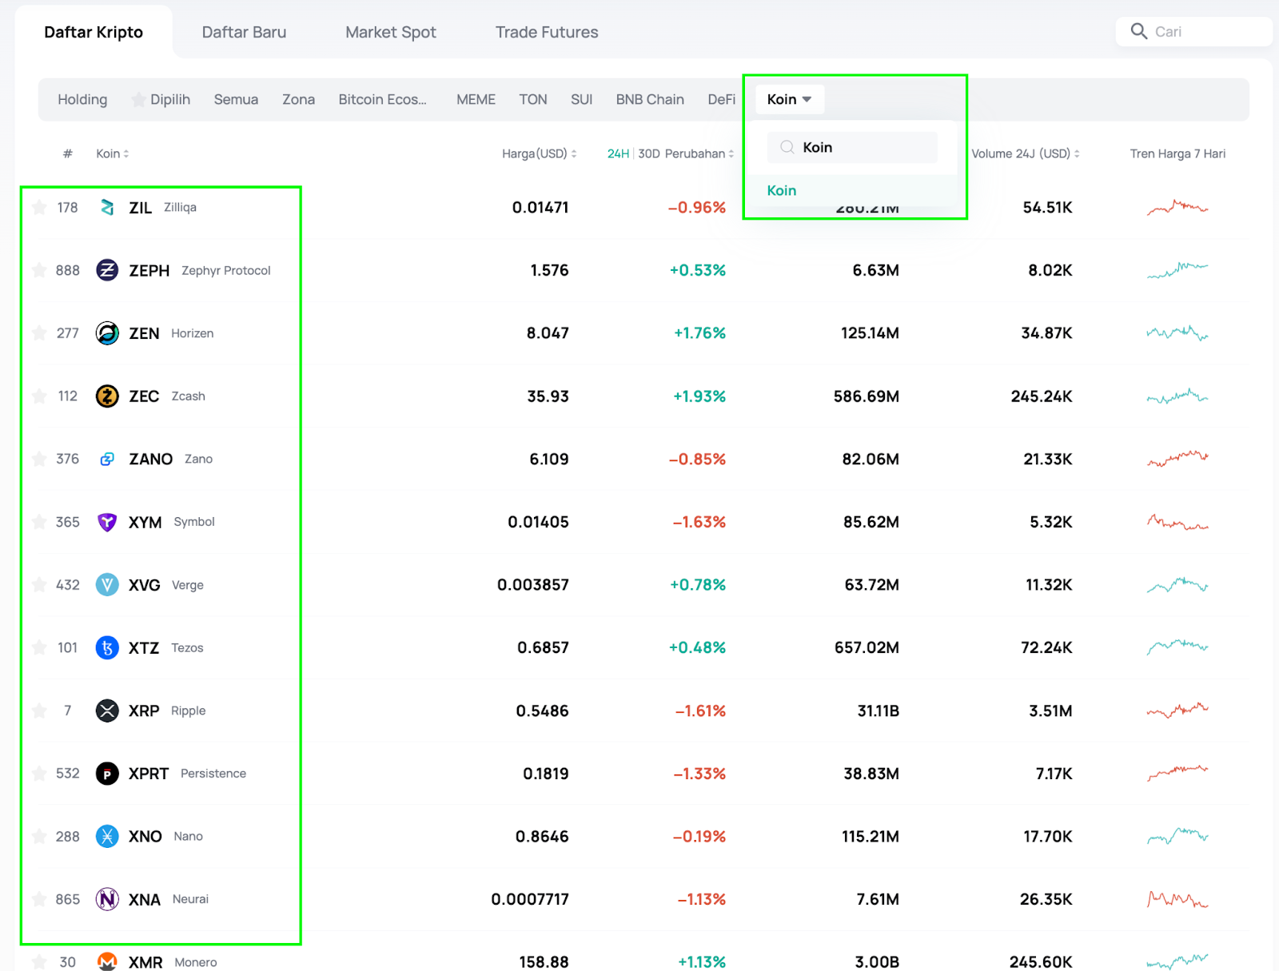Star the XYM Symbol row

click(39, 522)
